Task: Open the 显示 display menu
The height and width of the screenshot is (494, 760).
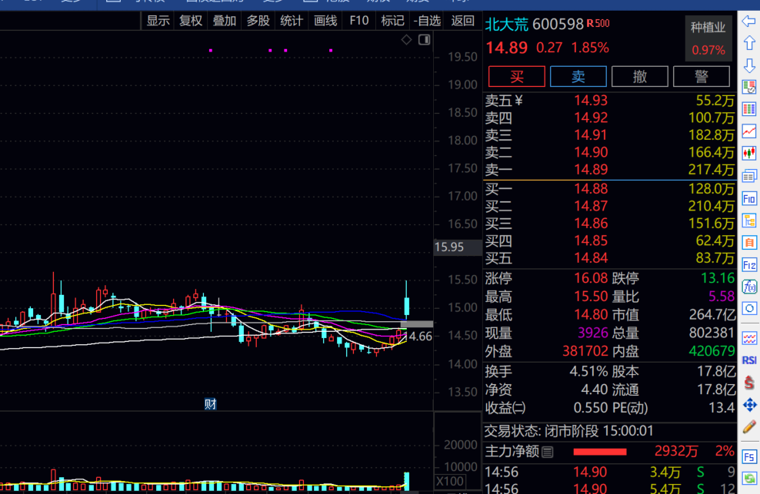Action: (x=158, y=21)
